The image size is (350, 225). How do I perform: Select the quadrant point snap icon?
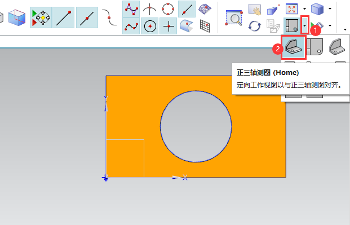(168, 9)
